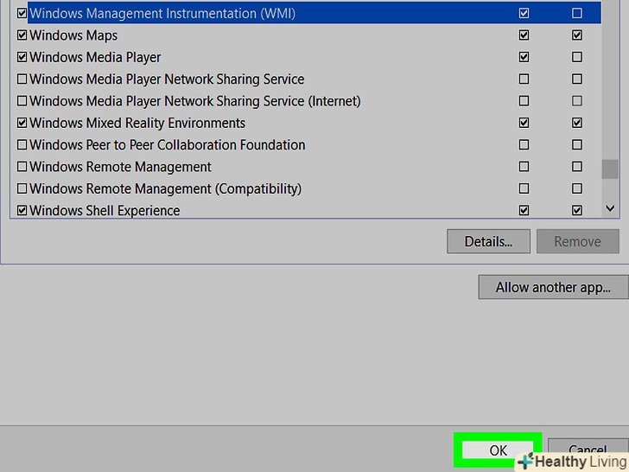The width and height of the screenshot is (629, 472).
Task: Tick Public box for Remote Management (Compatibility)
Action: pos(577,188)
